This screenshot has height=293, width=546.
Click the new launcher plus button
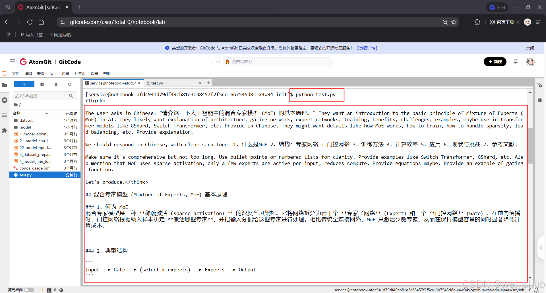click(x=24, y=84)
